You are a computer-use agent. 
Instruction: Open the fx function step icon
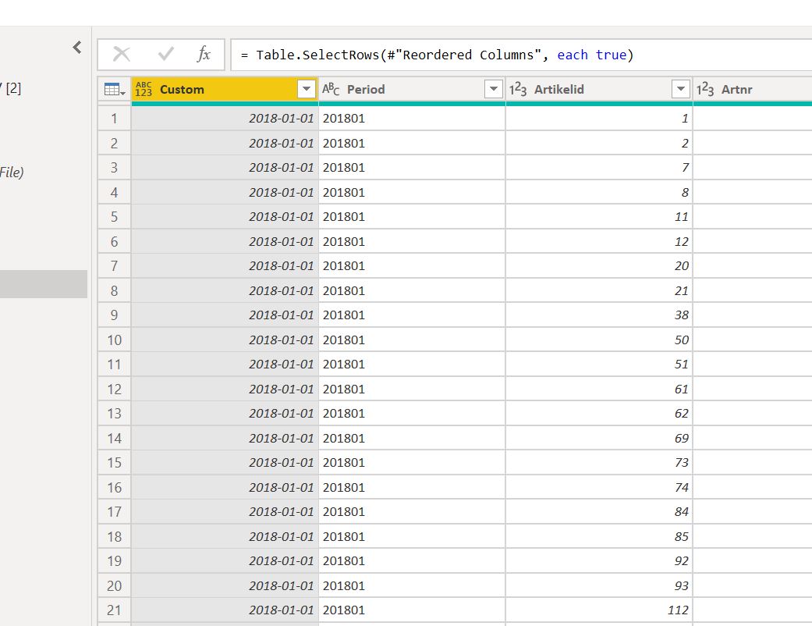(x=204, y=54)
